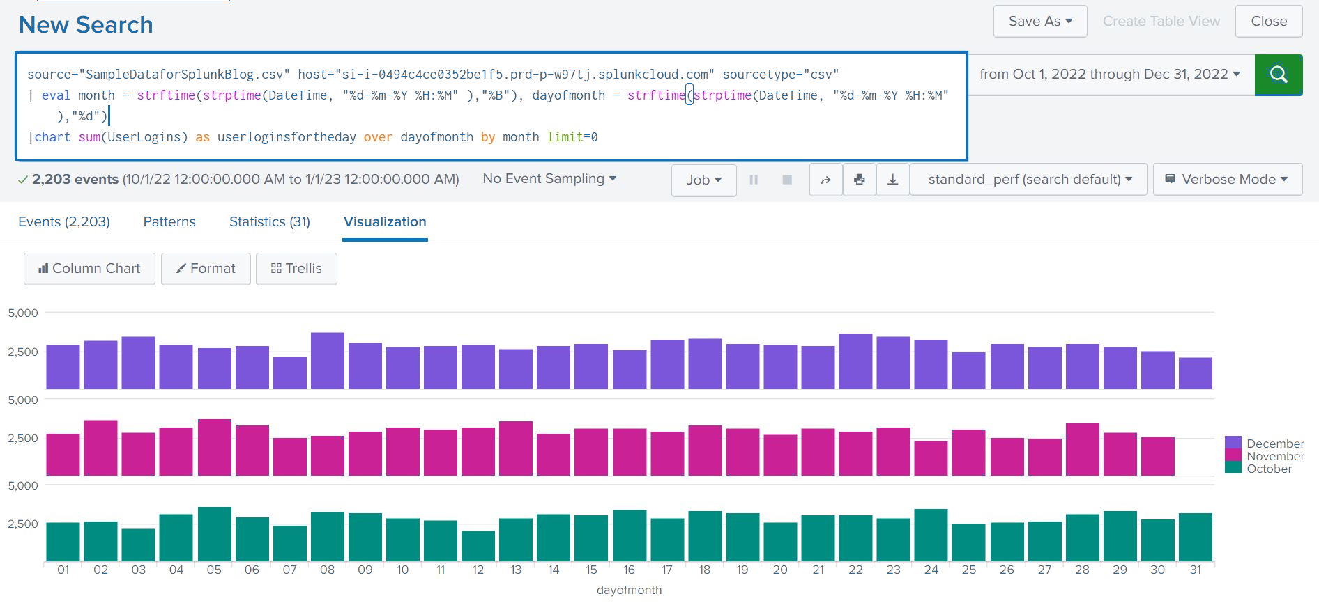The width and height of the screenshot is (1319, 603).
Task: Switch to the Patterns tab
Action: 169,221
